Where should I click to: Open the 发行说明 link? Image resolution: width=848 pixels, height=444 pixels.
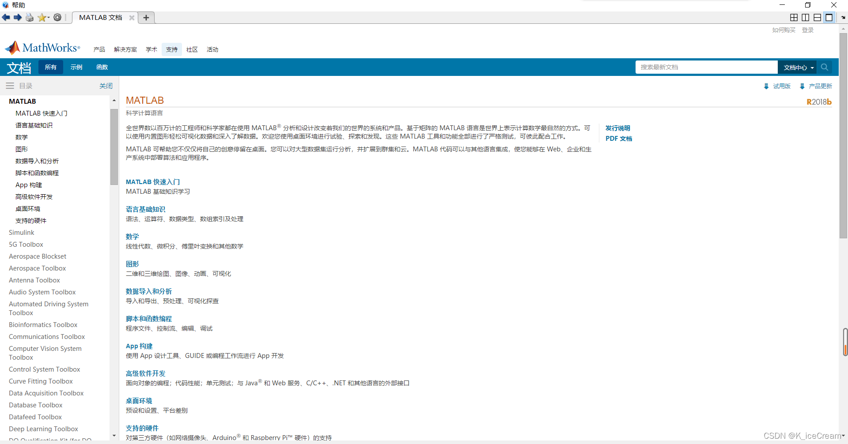[x=617, y=128]
